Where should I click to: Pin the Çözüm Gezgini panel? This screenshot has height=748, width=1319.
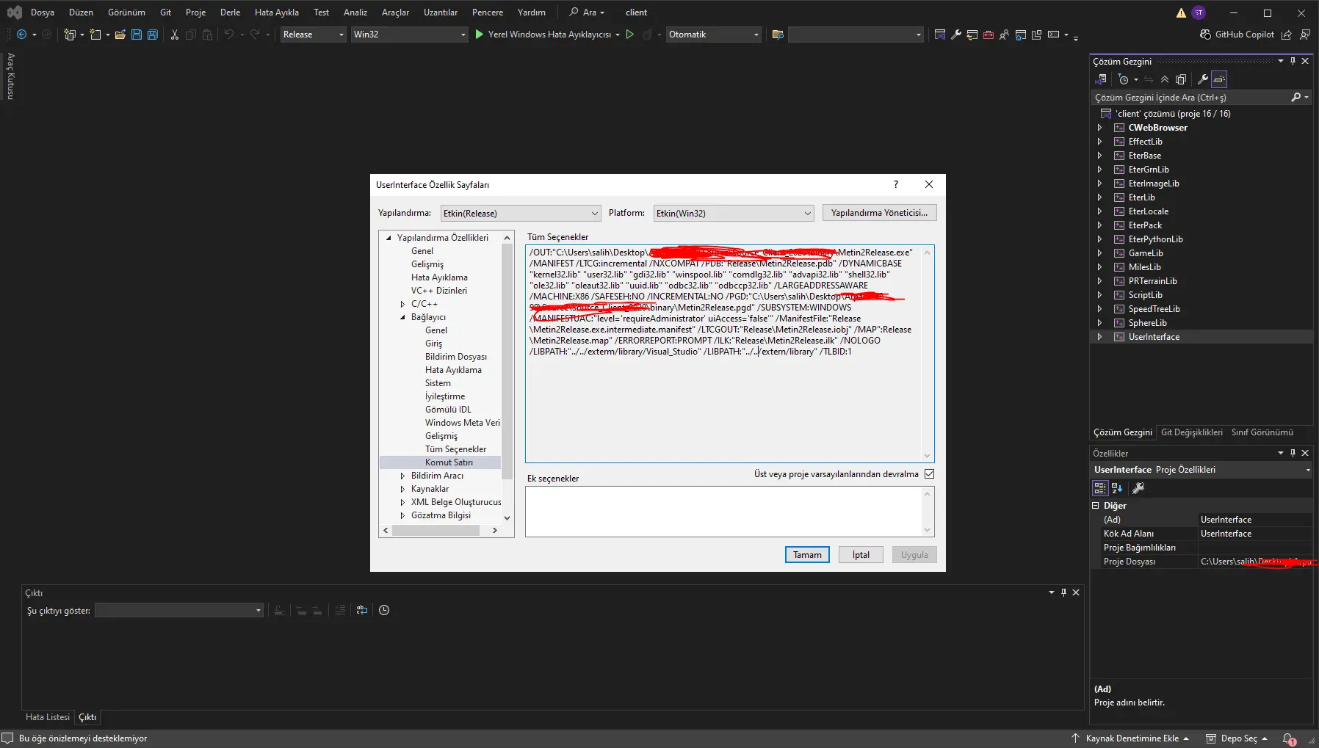[x=1293, y=61]
